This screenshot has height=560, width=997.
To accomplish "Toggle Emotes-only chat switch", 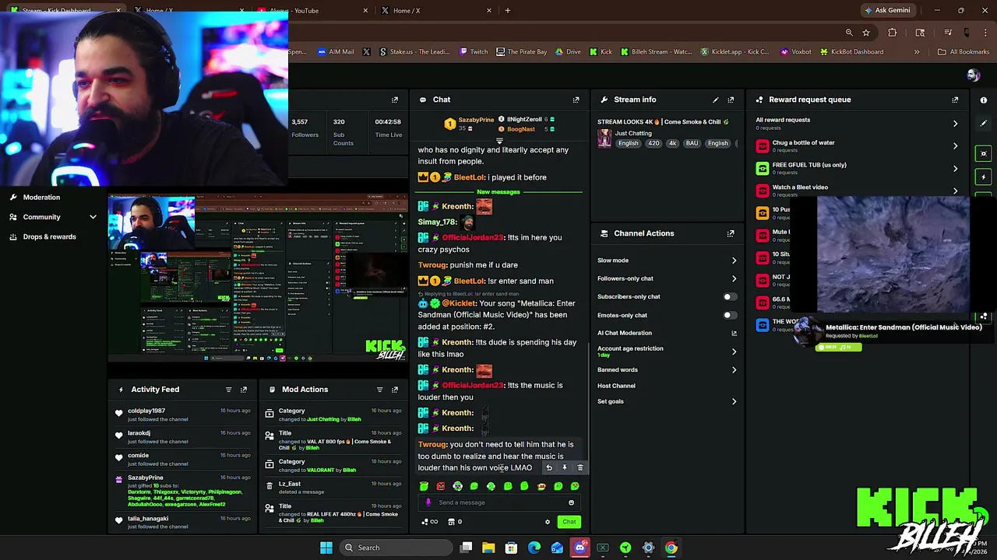I will coord(729,315).
